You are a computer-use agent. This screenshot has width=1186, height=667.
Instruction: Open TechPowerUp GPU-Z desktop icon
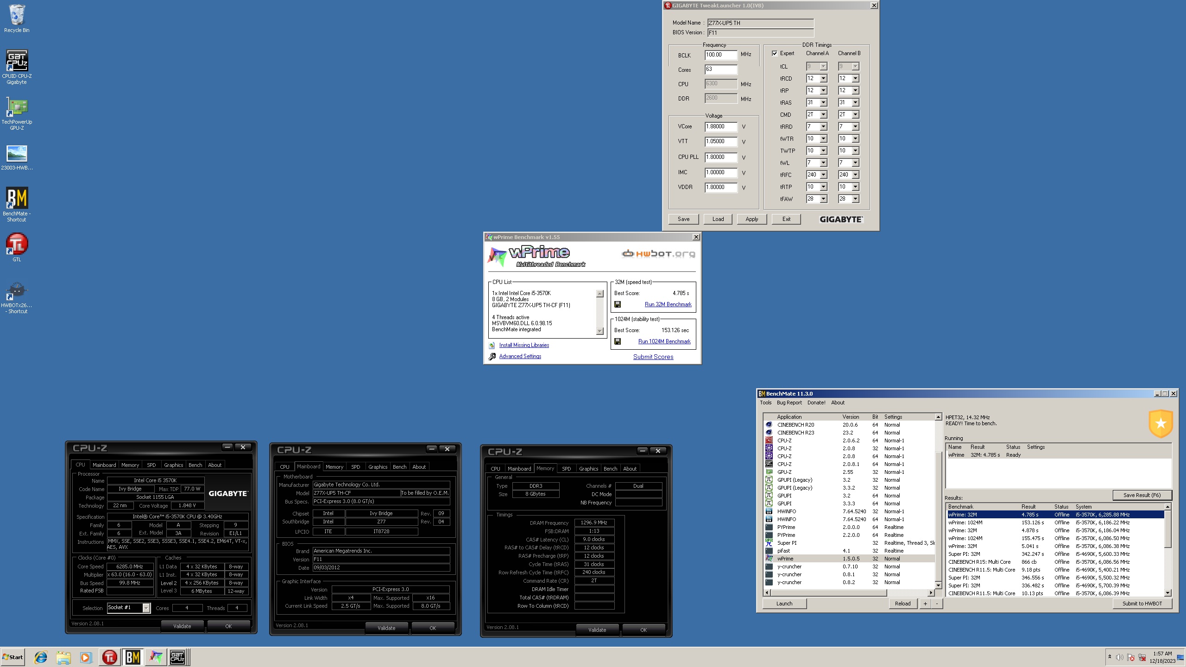coord(17,113)
